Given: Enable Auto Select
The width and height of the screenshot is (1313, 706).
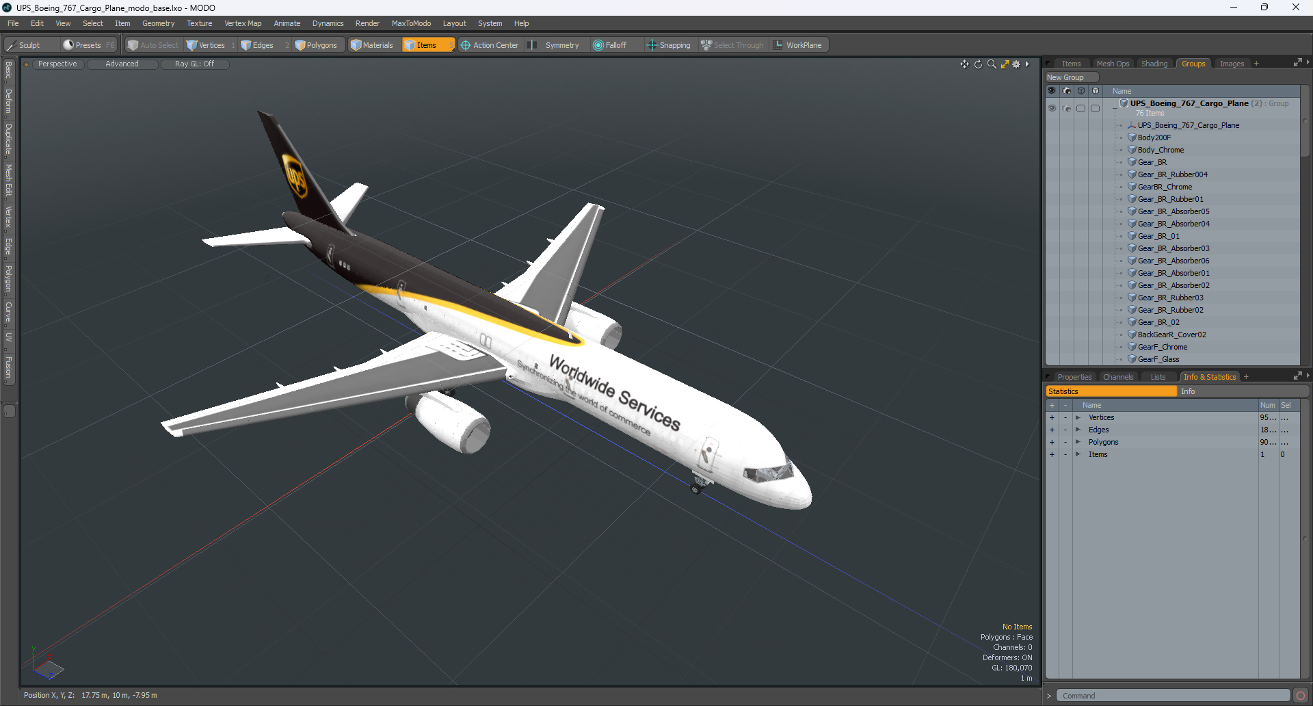Looking at the screenshot, I should pos(153,45).
